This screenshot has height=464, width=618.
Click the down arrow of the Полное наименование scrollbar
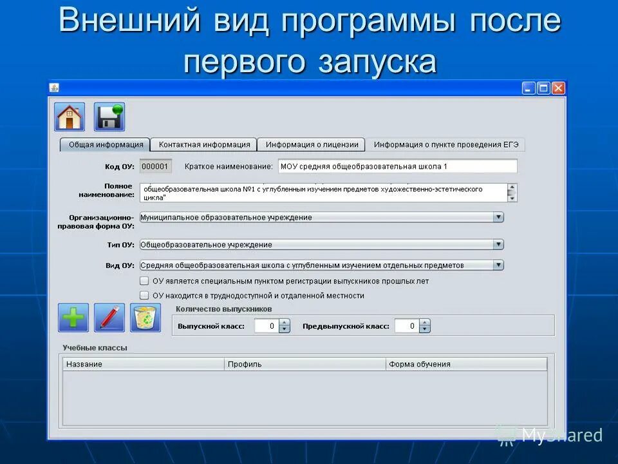click(x=512, y=198)
